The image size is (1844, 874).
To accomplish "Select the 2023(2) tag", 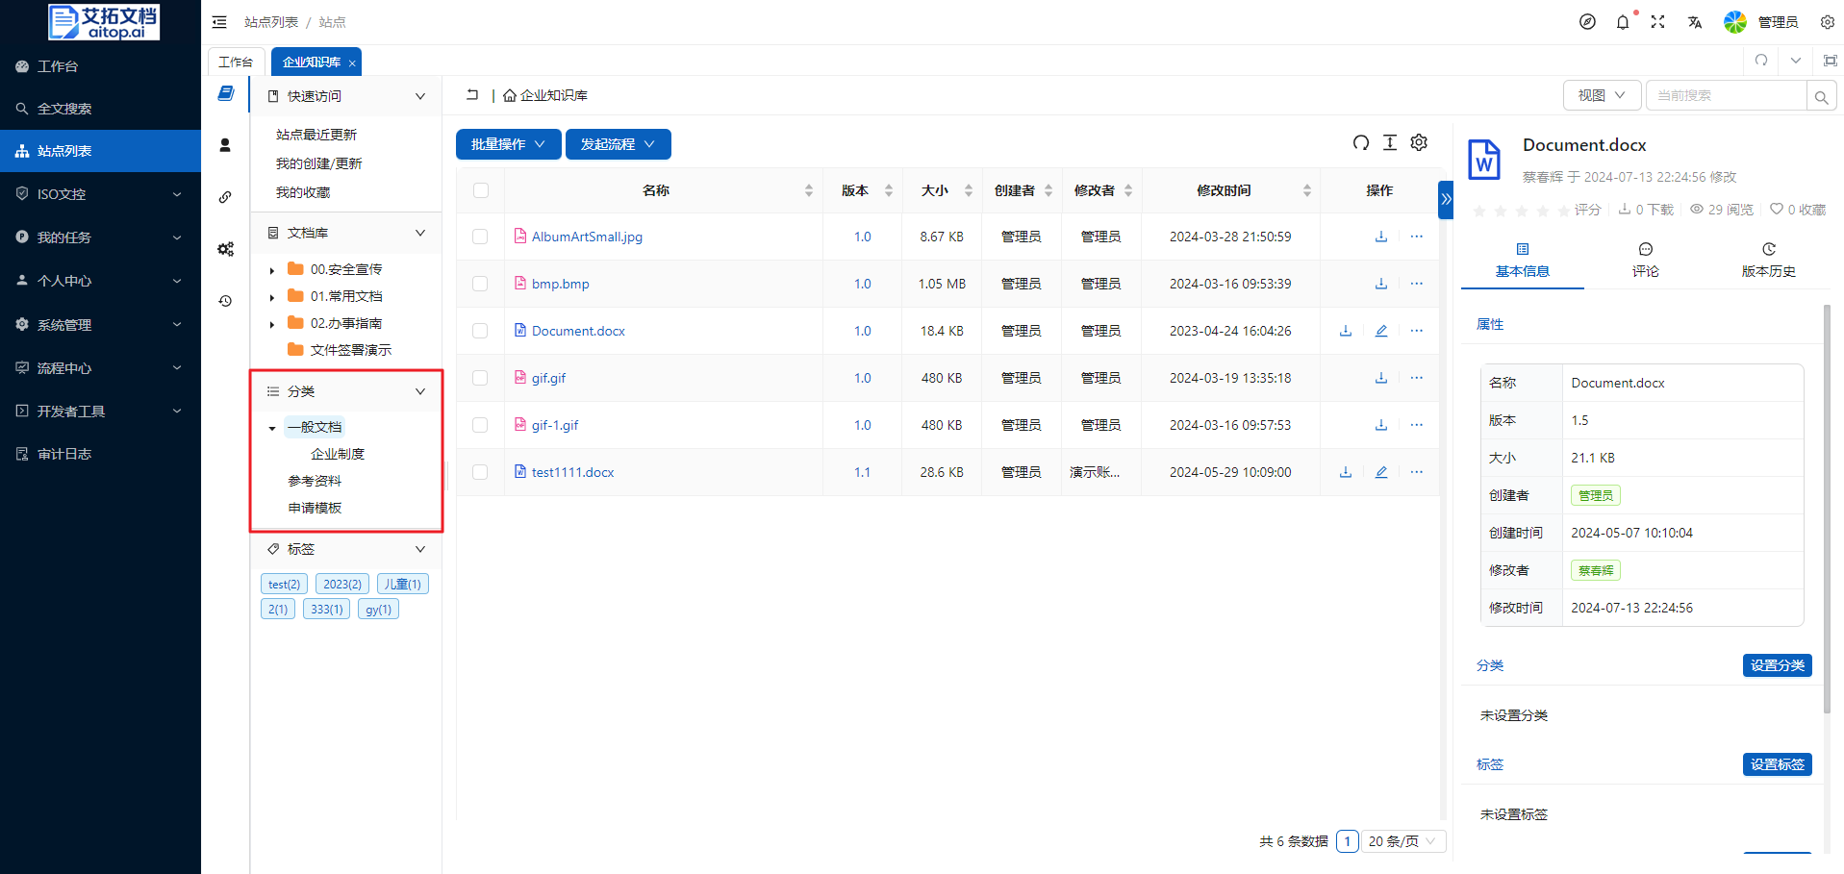I will pyautogui.click(x=342, y=585).
